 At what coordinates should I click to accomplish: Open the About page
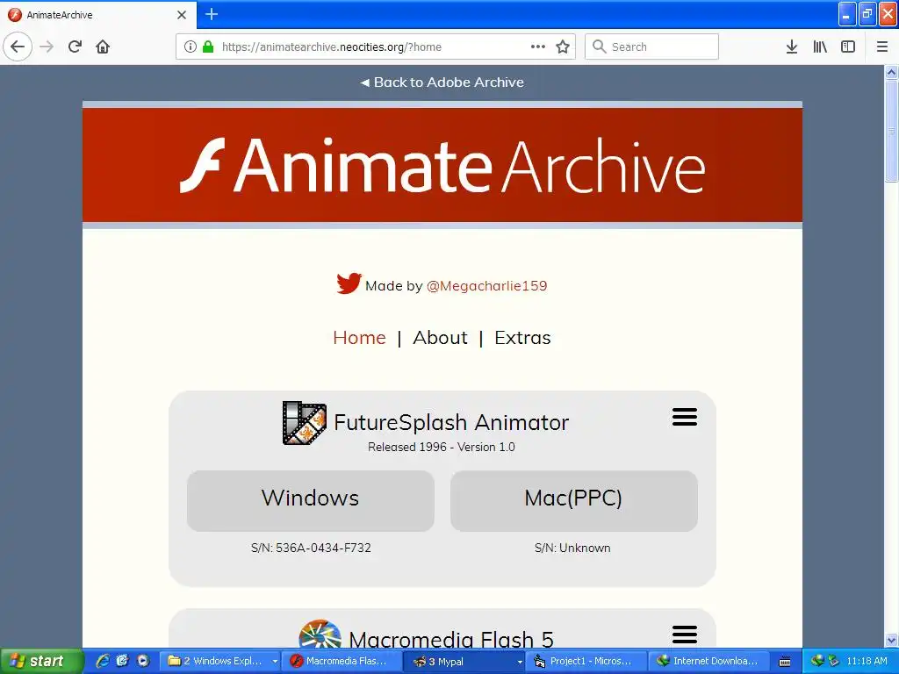[441, 338]
